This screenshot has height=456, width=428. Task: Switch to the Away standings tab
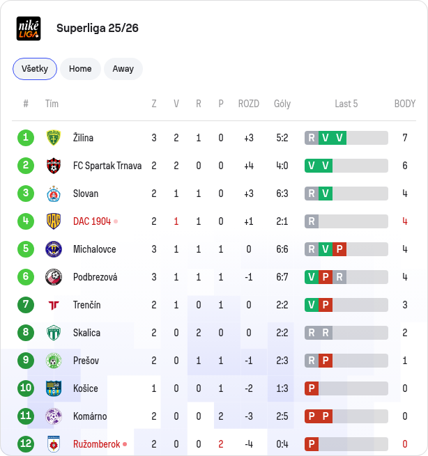click(123, 69)
